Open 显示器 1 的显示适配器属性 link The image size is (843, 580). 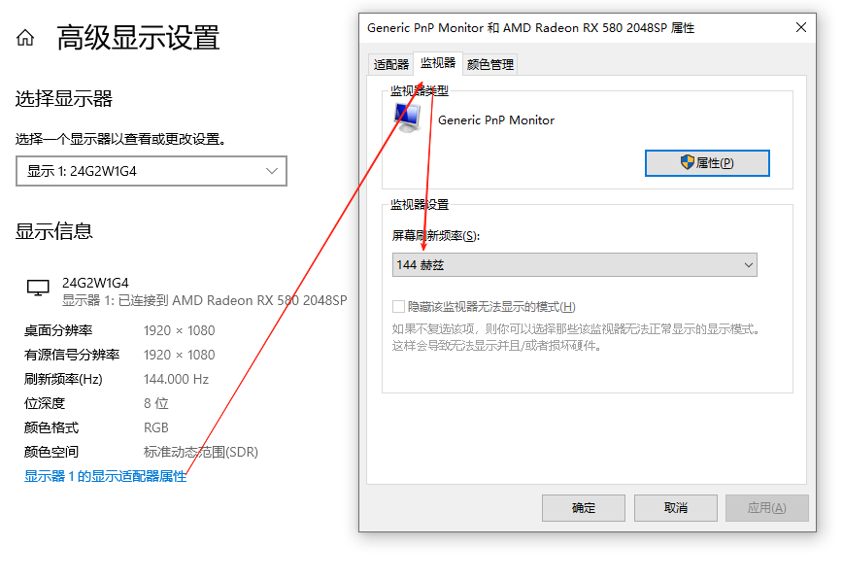(105, 476)
